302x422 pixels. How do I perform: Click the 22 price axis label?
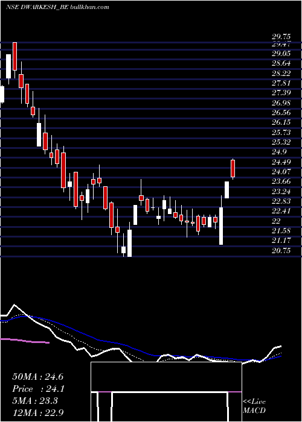click(277, 221)
